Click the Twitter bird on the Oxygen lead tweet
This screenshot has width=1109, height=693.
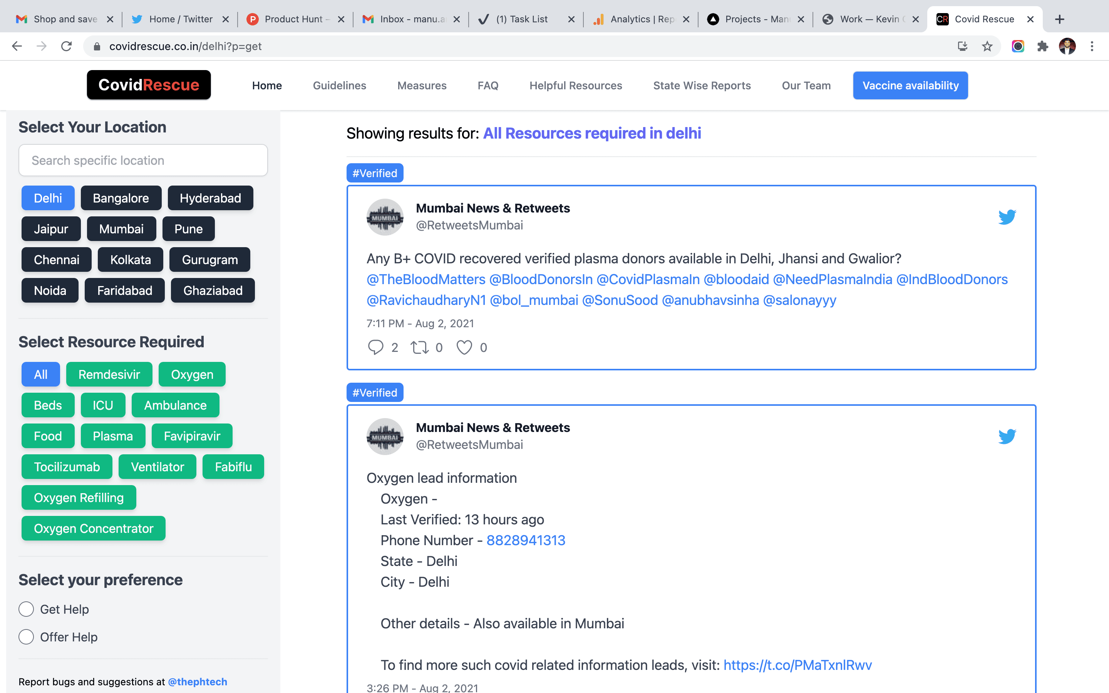(x=1007, y=436)
